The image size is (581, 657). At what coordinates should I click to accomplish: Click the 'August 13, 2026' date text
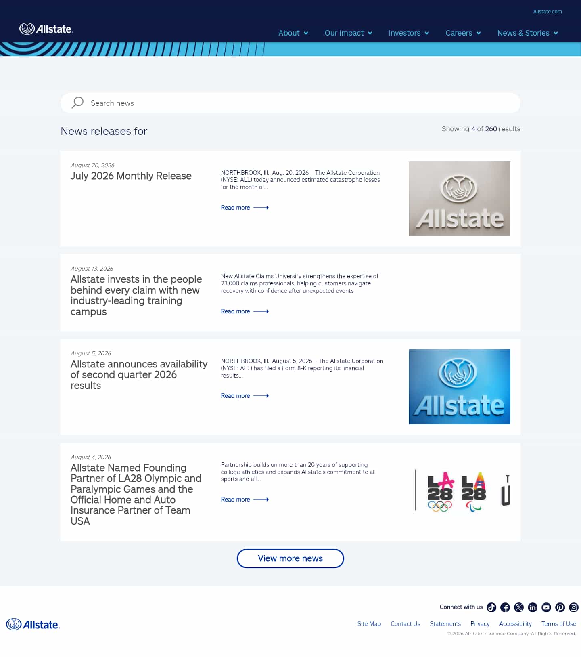(92, 269)
